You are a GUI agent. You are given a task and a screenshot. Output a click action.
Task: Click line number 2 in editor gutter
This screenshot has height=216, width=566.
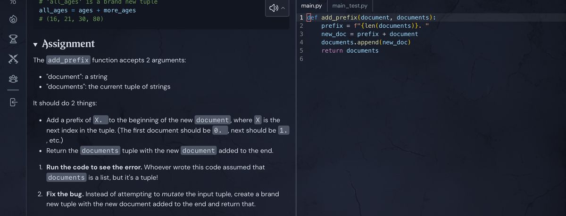(301, 26)
